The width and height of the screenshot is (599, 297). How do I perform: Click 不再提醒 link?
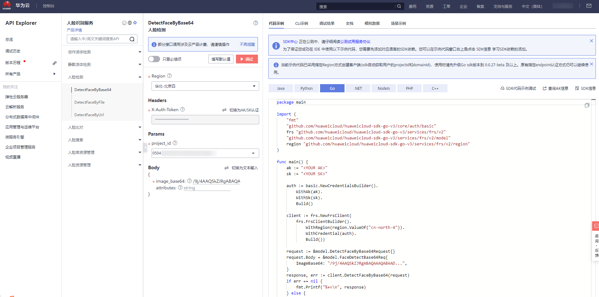coord(247,45)
